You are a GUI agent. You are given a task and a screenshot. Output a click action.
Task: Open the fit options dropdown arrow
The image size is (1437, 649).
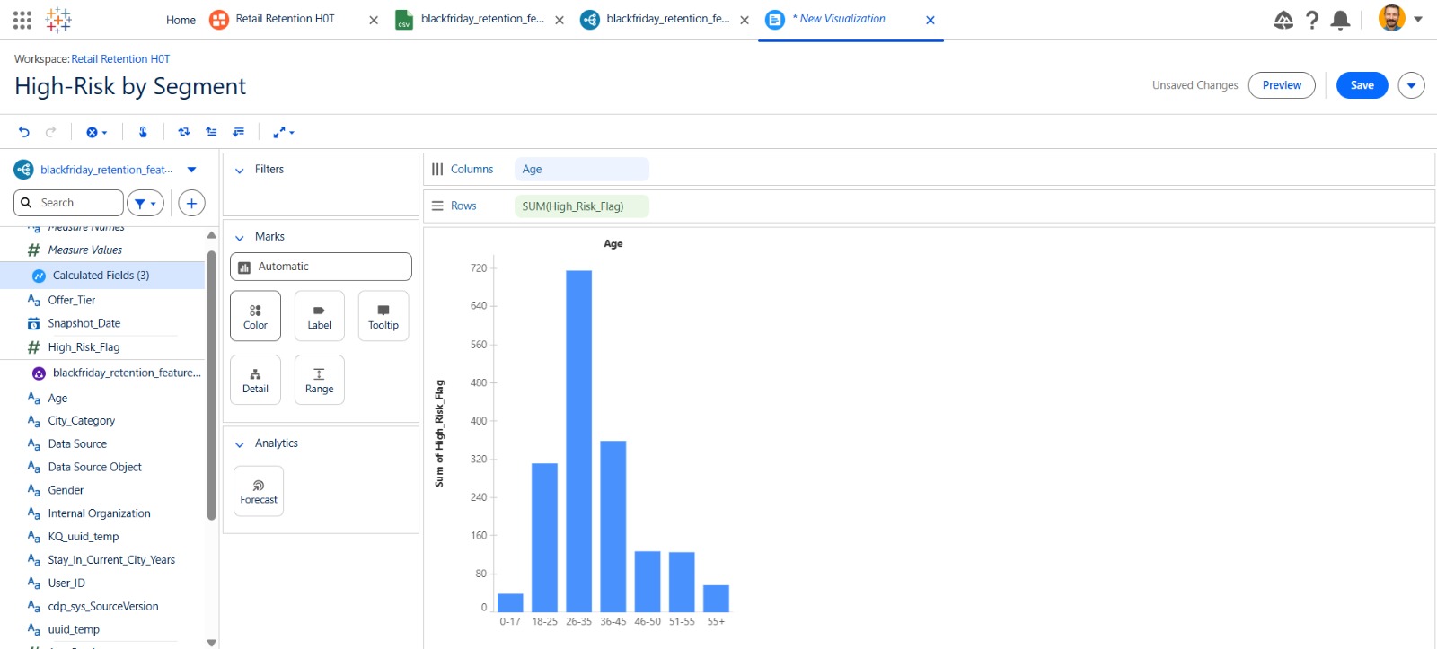pyautogui.click(x=292, y=133)
